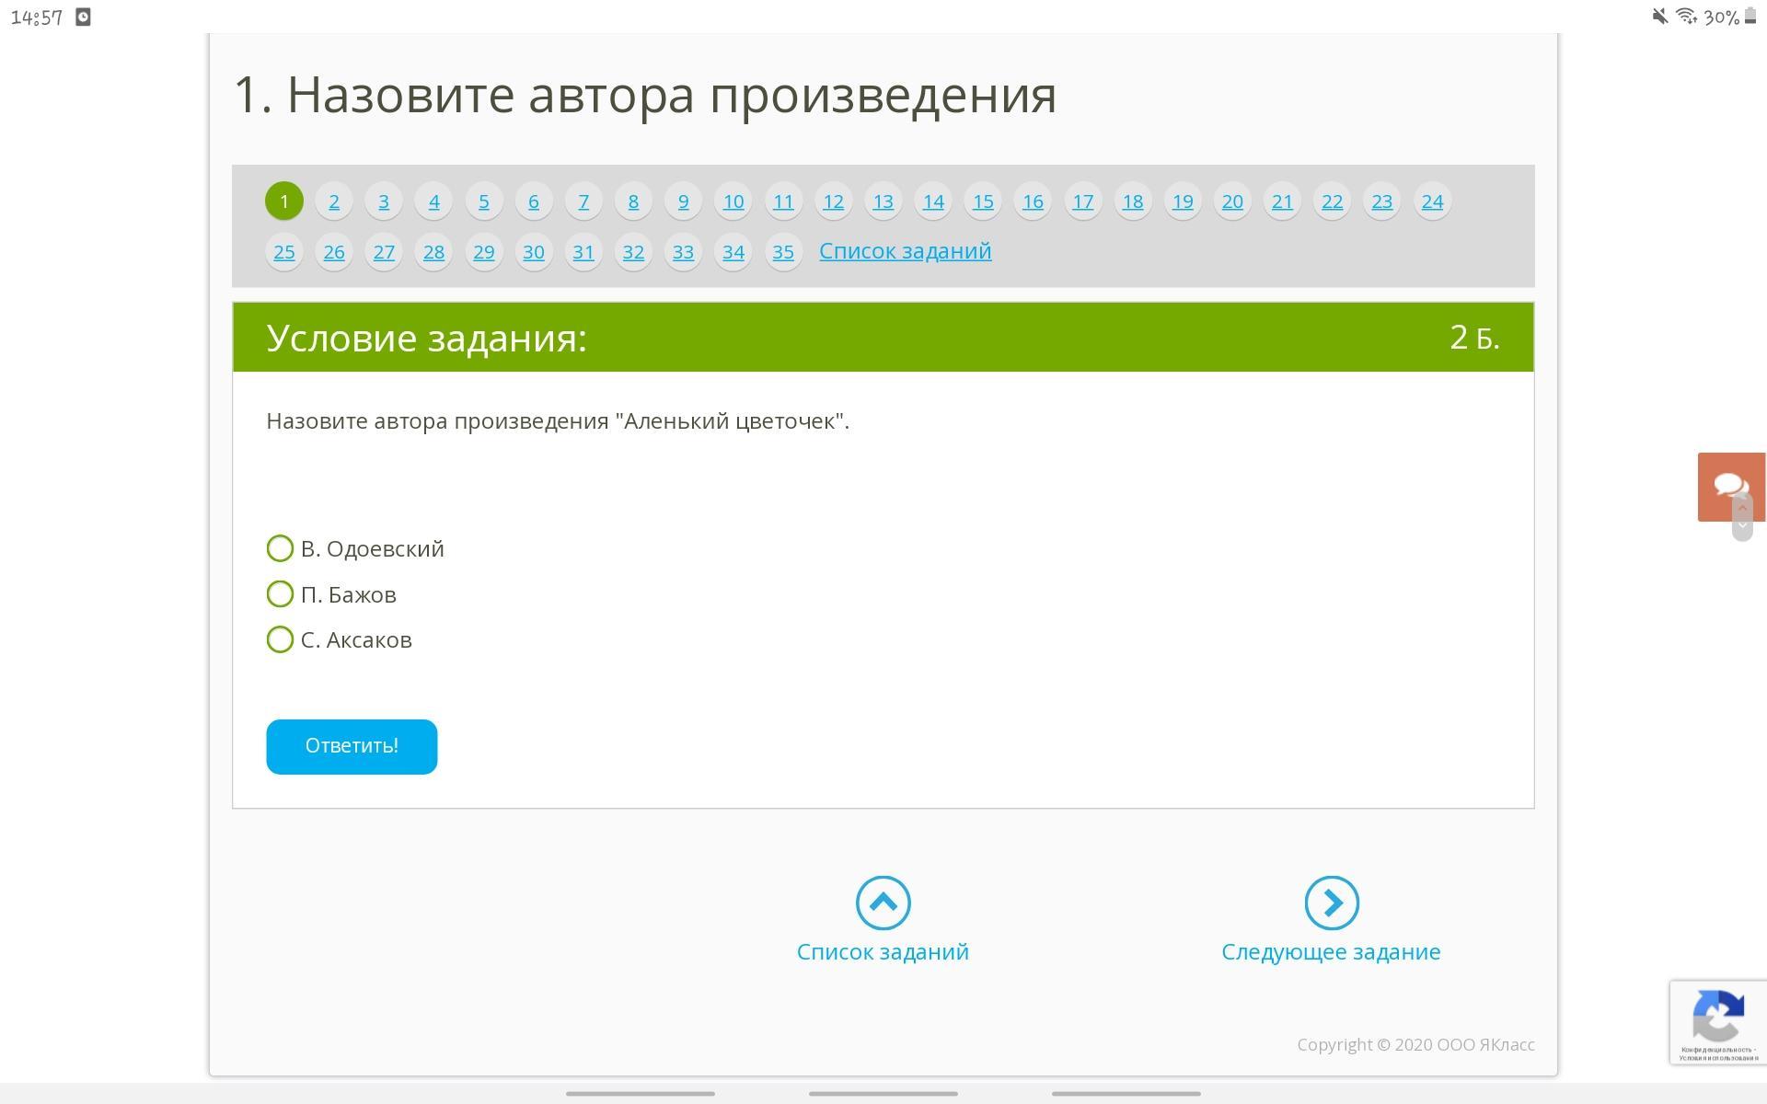Click the up-arrow circle above Список заданий
The image size is (1767, 1104).
click(x=883, y=903)
